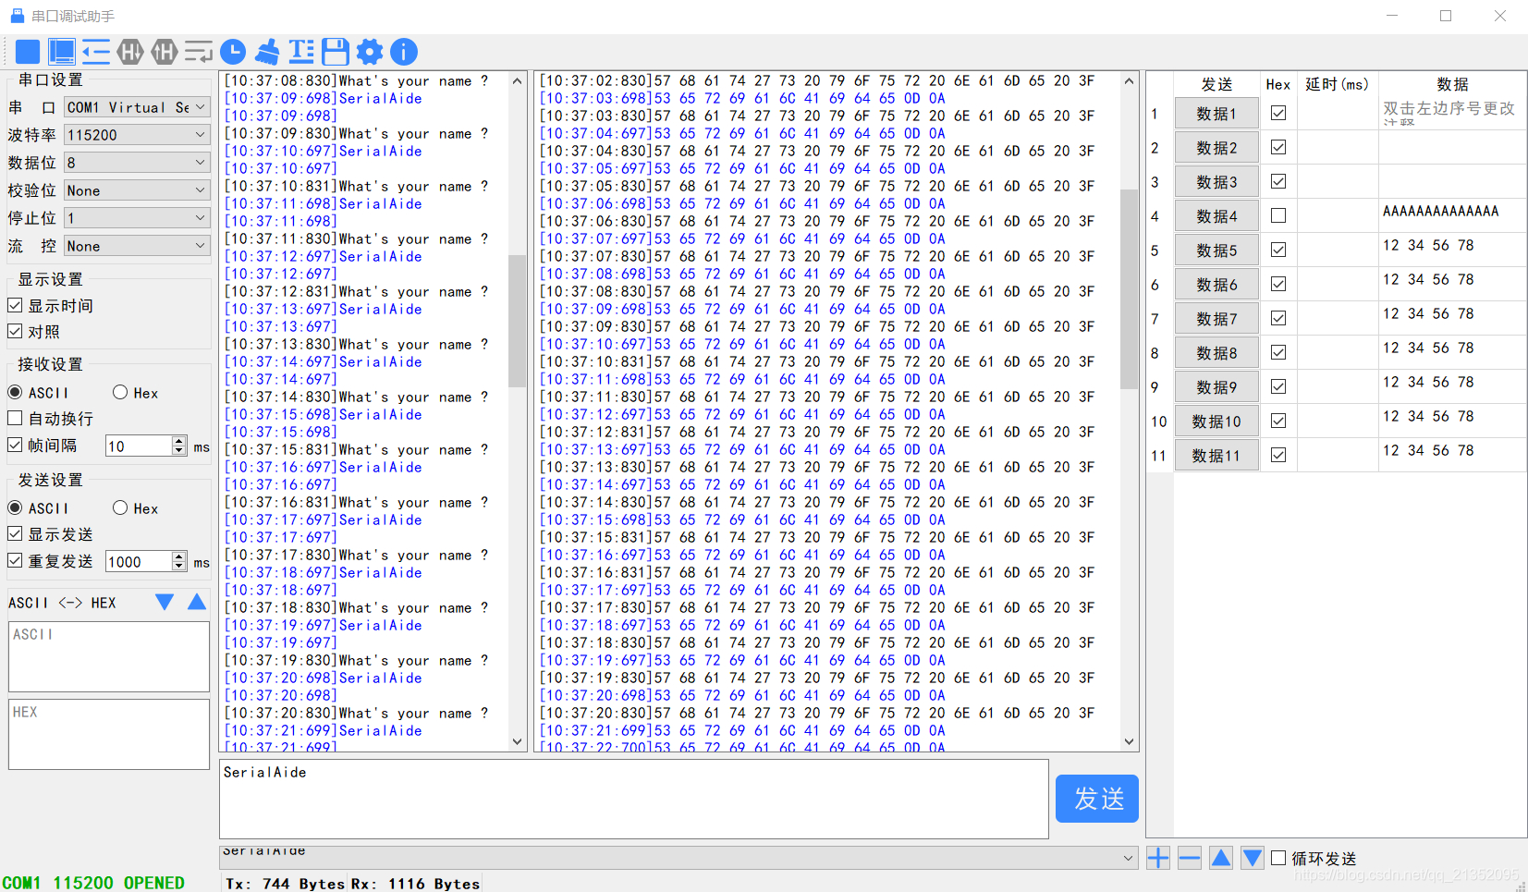
Task: Click the 数据1 send button
Action: click(x=1216, y=114)
